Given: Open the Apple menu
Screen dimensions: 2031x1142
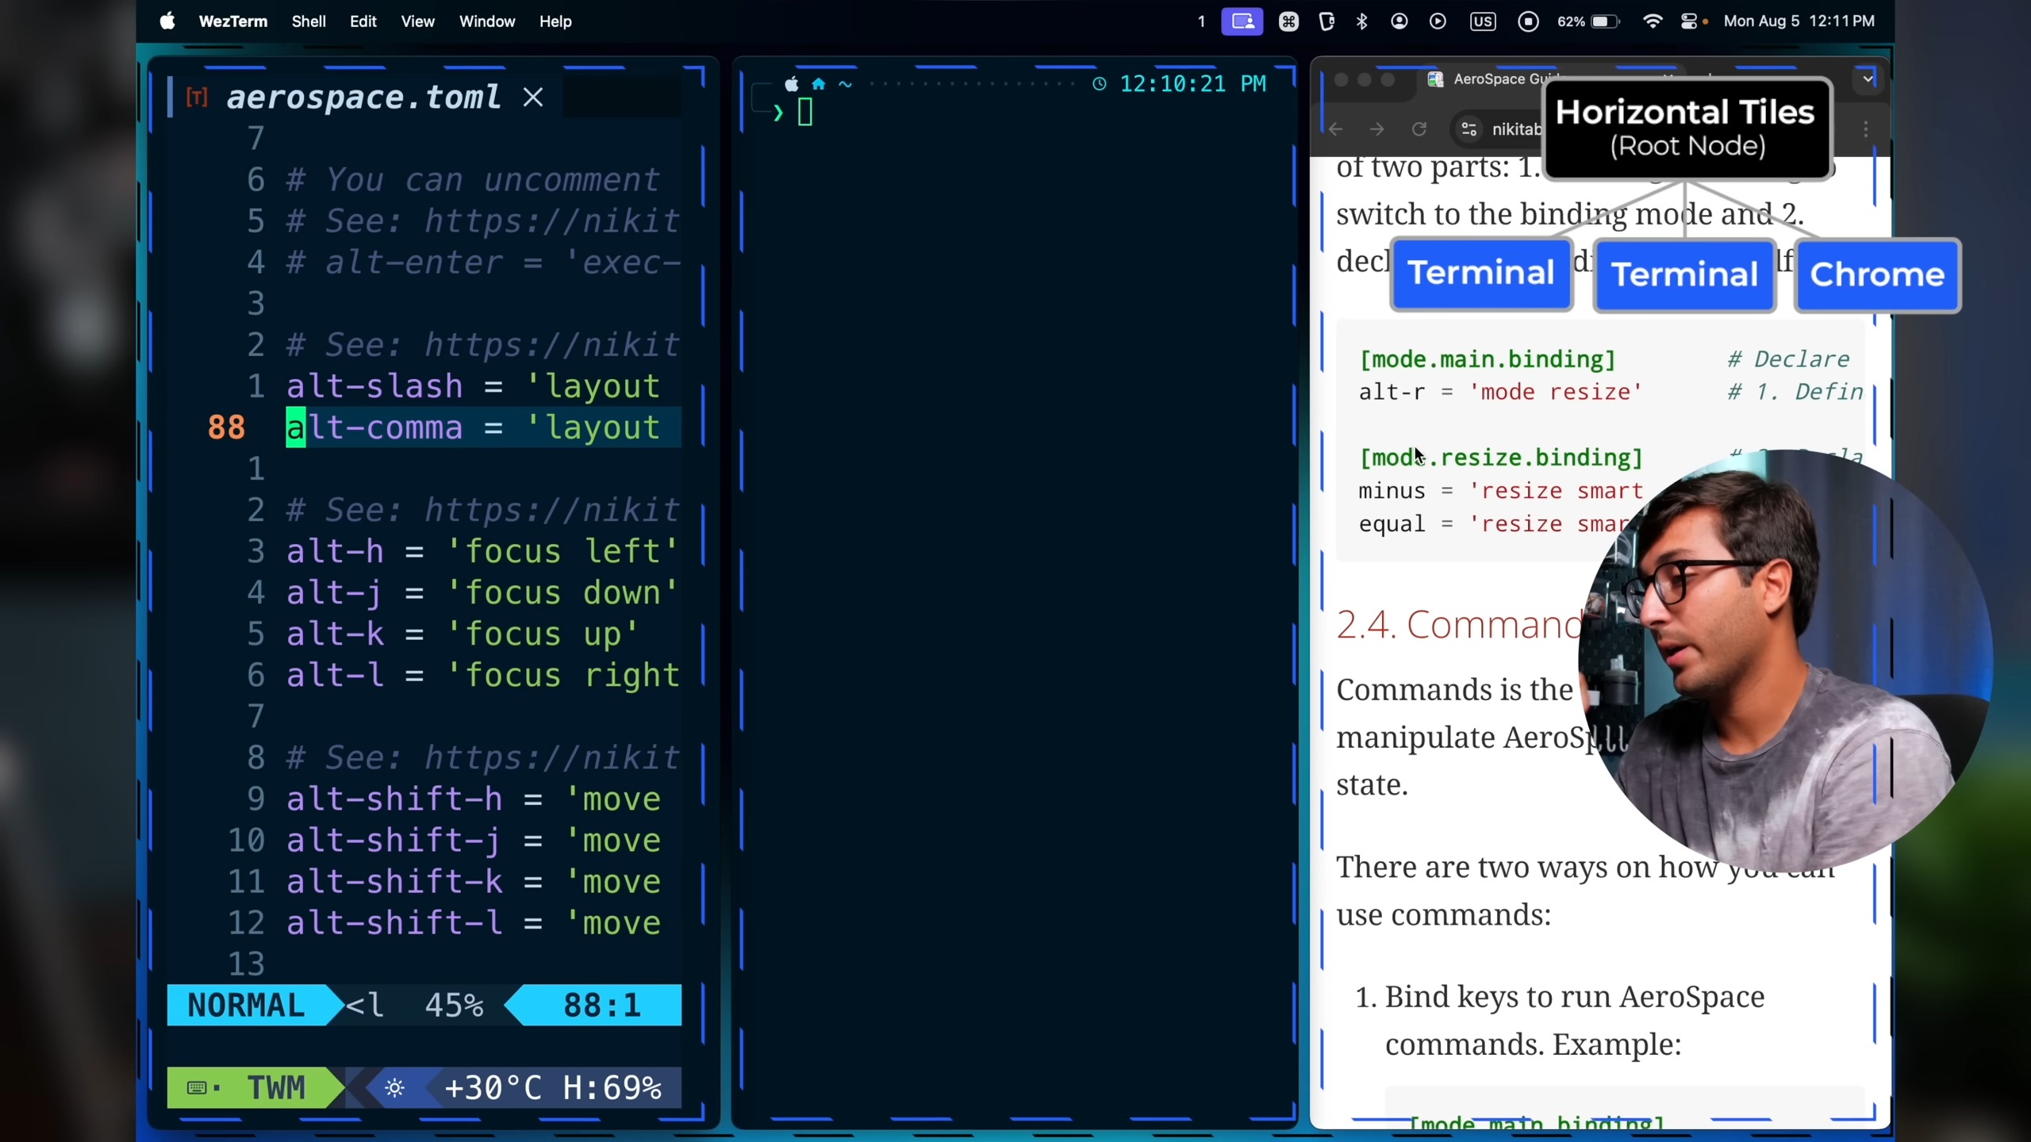Looking at the screenshot, I should [x=167, y=21].
